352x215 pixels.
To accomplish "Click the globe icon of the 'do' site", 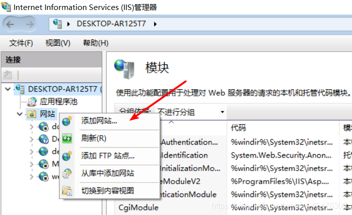I will [x=43, y=127].
